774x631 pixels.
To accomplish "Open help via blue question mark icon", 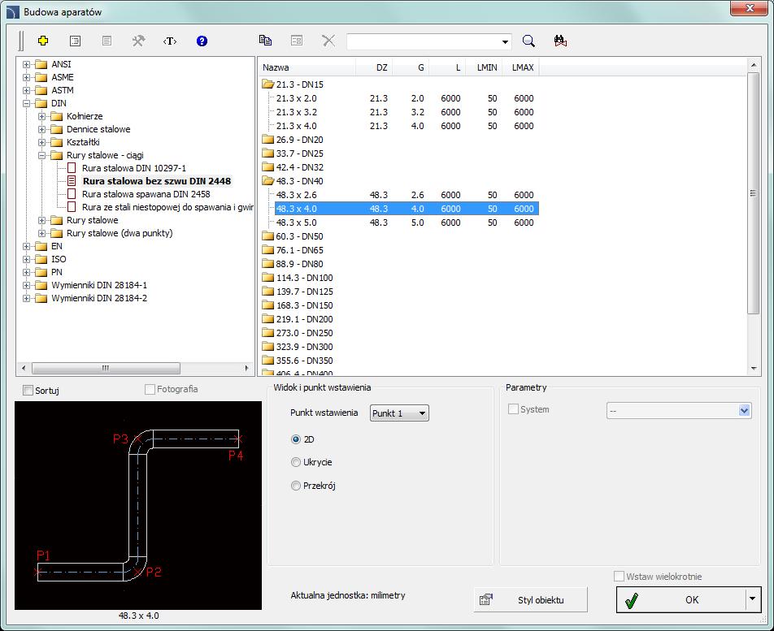I will [x=202, y=41].
